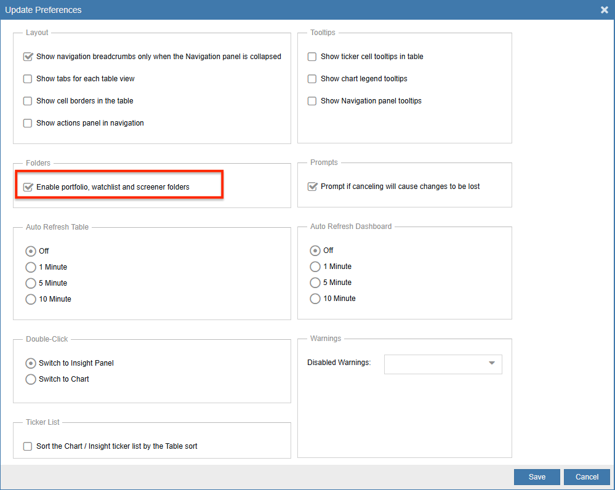The width and height of the screenshot is (615, 490).
Task: Choose 10 Minute for Auto Refresh Dashboard
Action: pos(315,299)
